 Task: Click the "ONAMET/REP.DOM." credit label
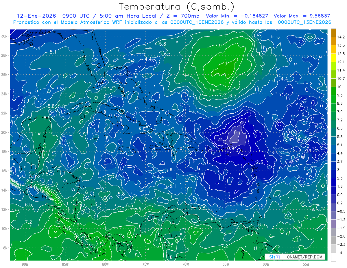point(306,257)
